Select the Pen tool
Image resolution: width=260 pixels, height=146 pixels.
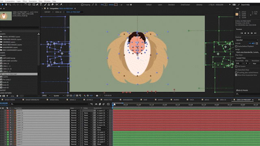(37, 4)
